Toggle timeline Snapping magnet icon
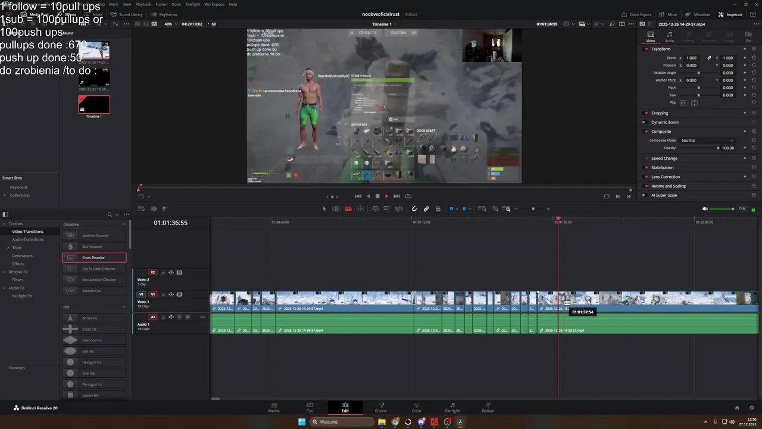The width and height of the screenshot is (762, 429). [x=414, y=209]
